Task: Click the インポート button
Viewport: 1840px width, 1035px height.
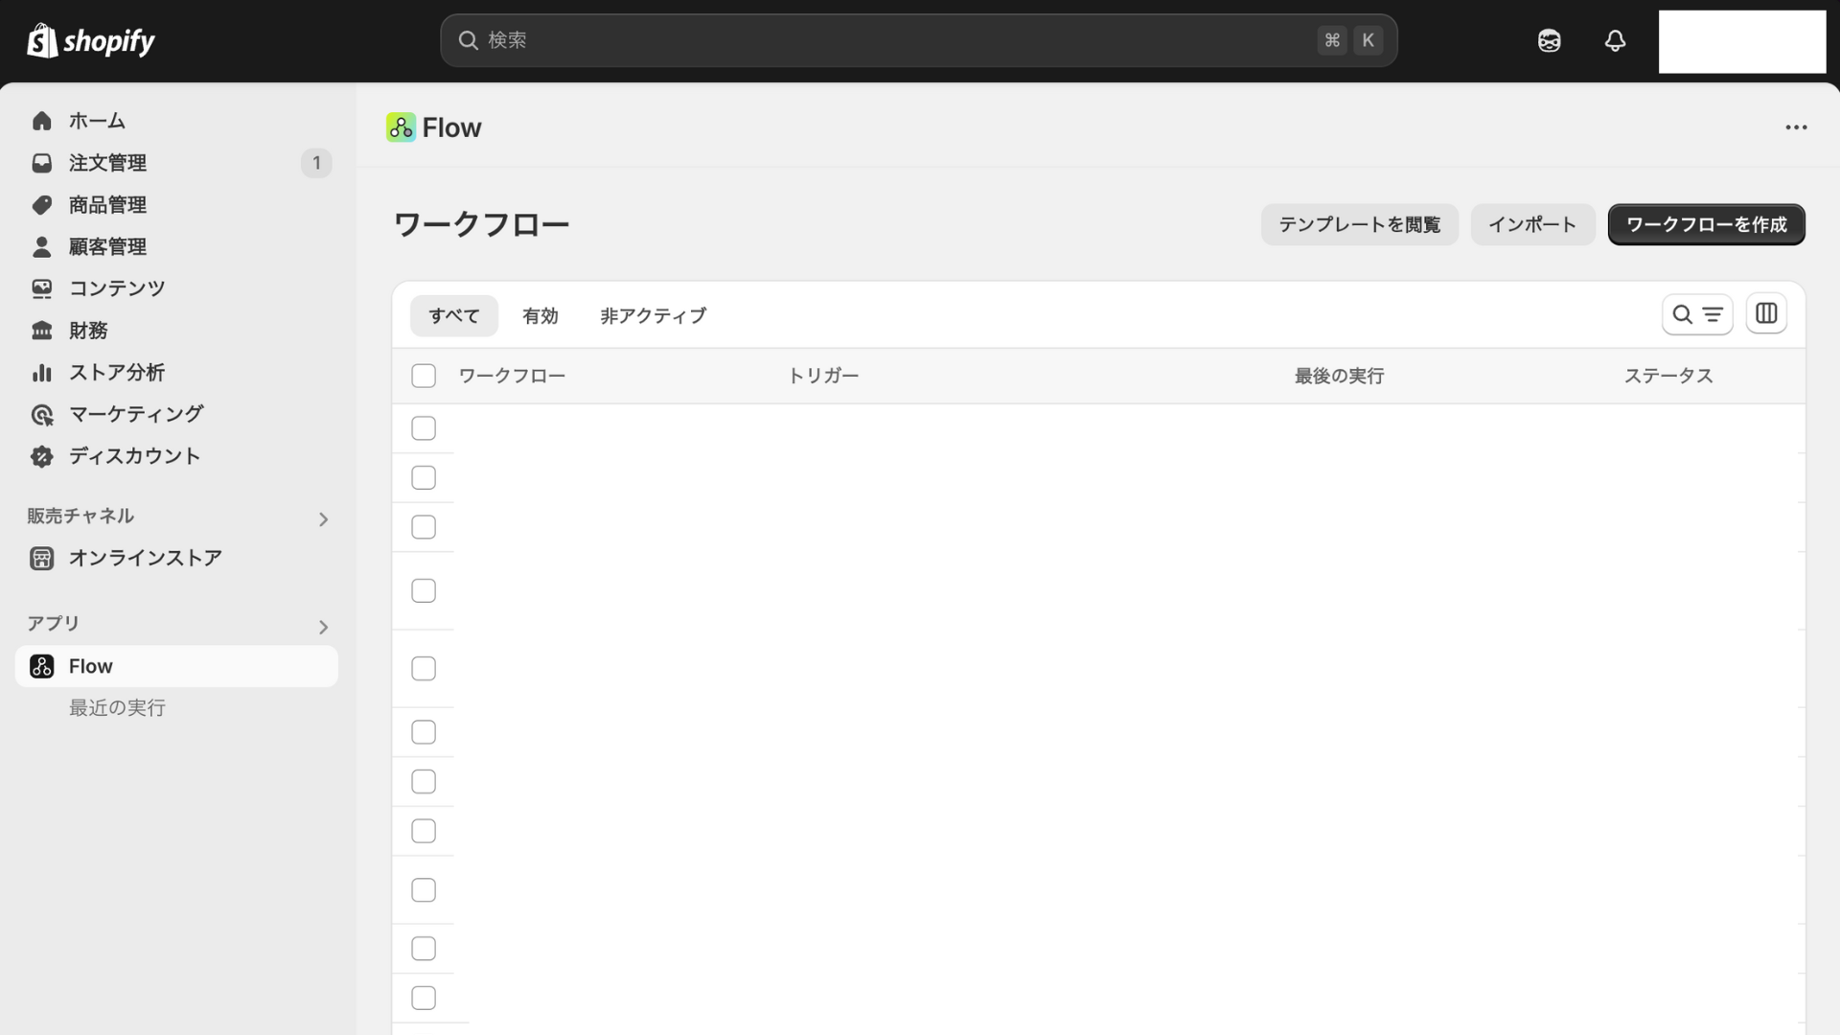Action: click(1532, 224)
